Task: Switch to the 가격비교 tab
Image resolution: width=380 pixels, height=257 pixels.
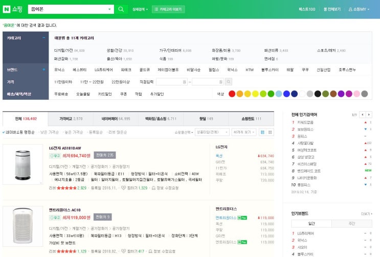Action: click(x=71, y=119)
